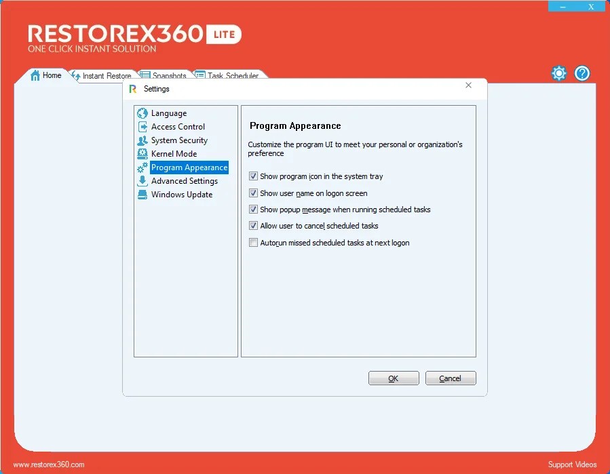
Task: Open Advanced Settings category
Action: 185,181
